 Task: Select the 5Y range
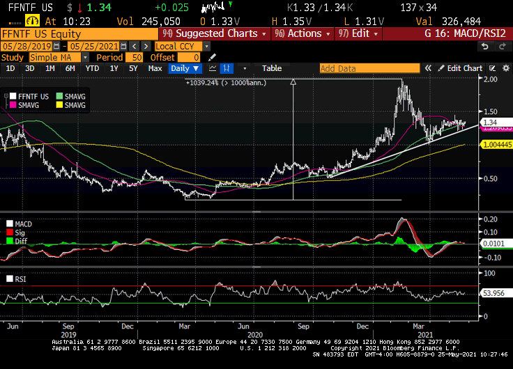(133, 68)
